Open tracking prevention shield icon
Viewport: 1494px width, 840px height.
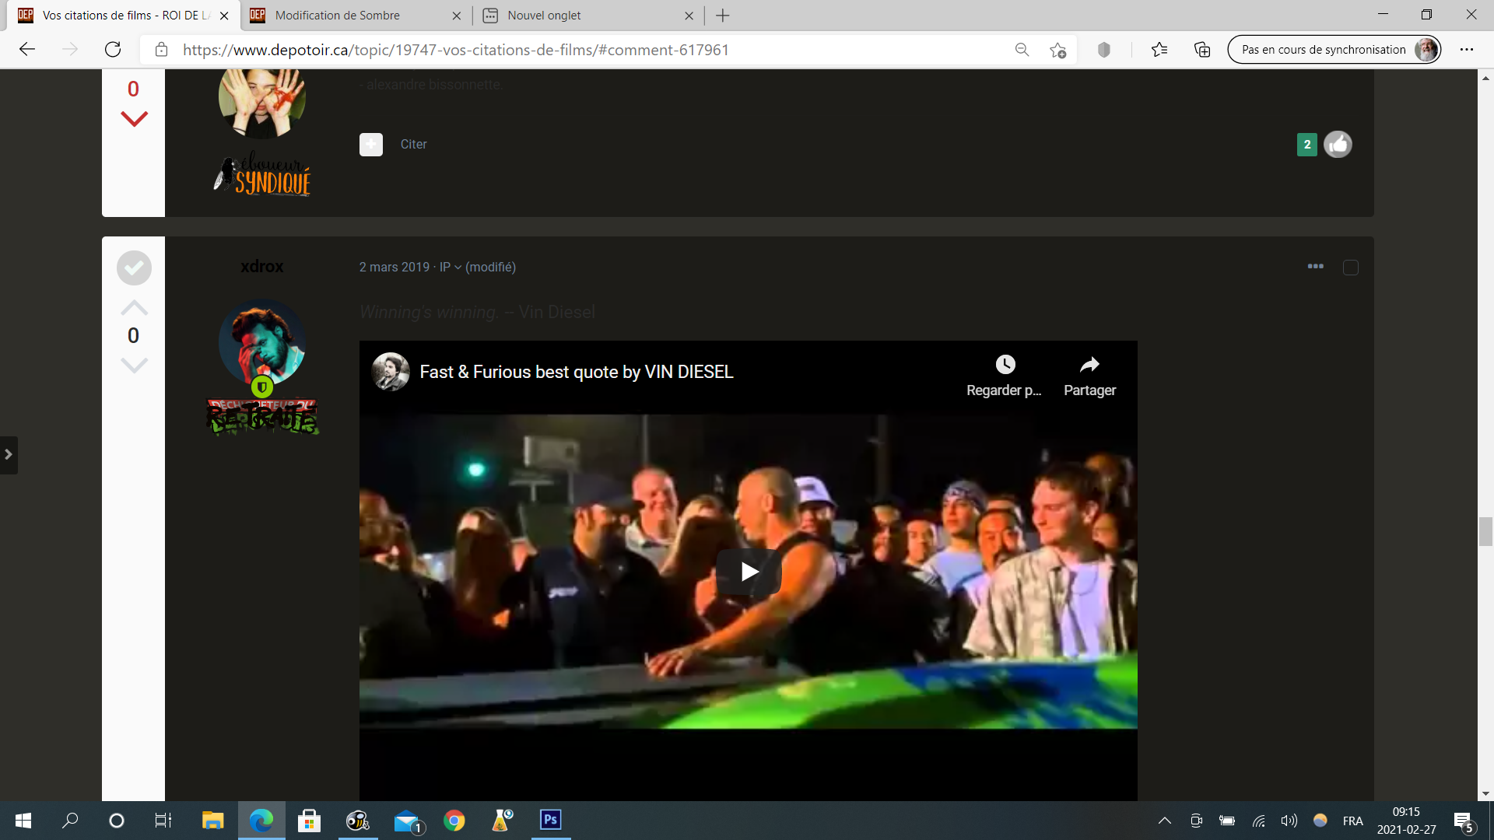tap(1103, 50)
